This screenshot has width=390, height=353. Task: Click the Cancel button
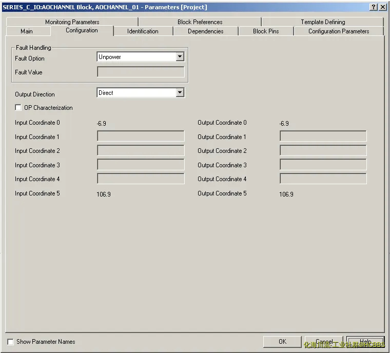pos(324,342)
